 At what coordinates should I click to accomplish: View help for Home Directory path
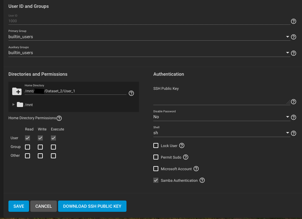[x=131, y=93]
